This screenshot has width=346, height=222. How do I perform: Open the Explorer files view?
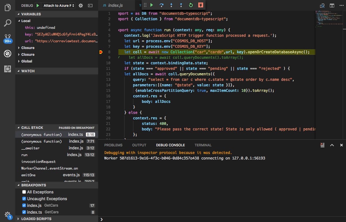(x=8, y=8)
